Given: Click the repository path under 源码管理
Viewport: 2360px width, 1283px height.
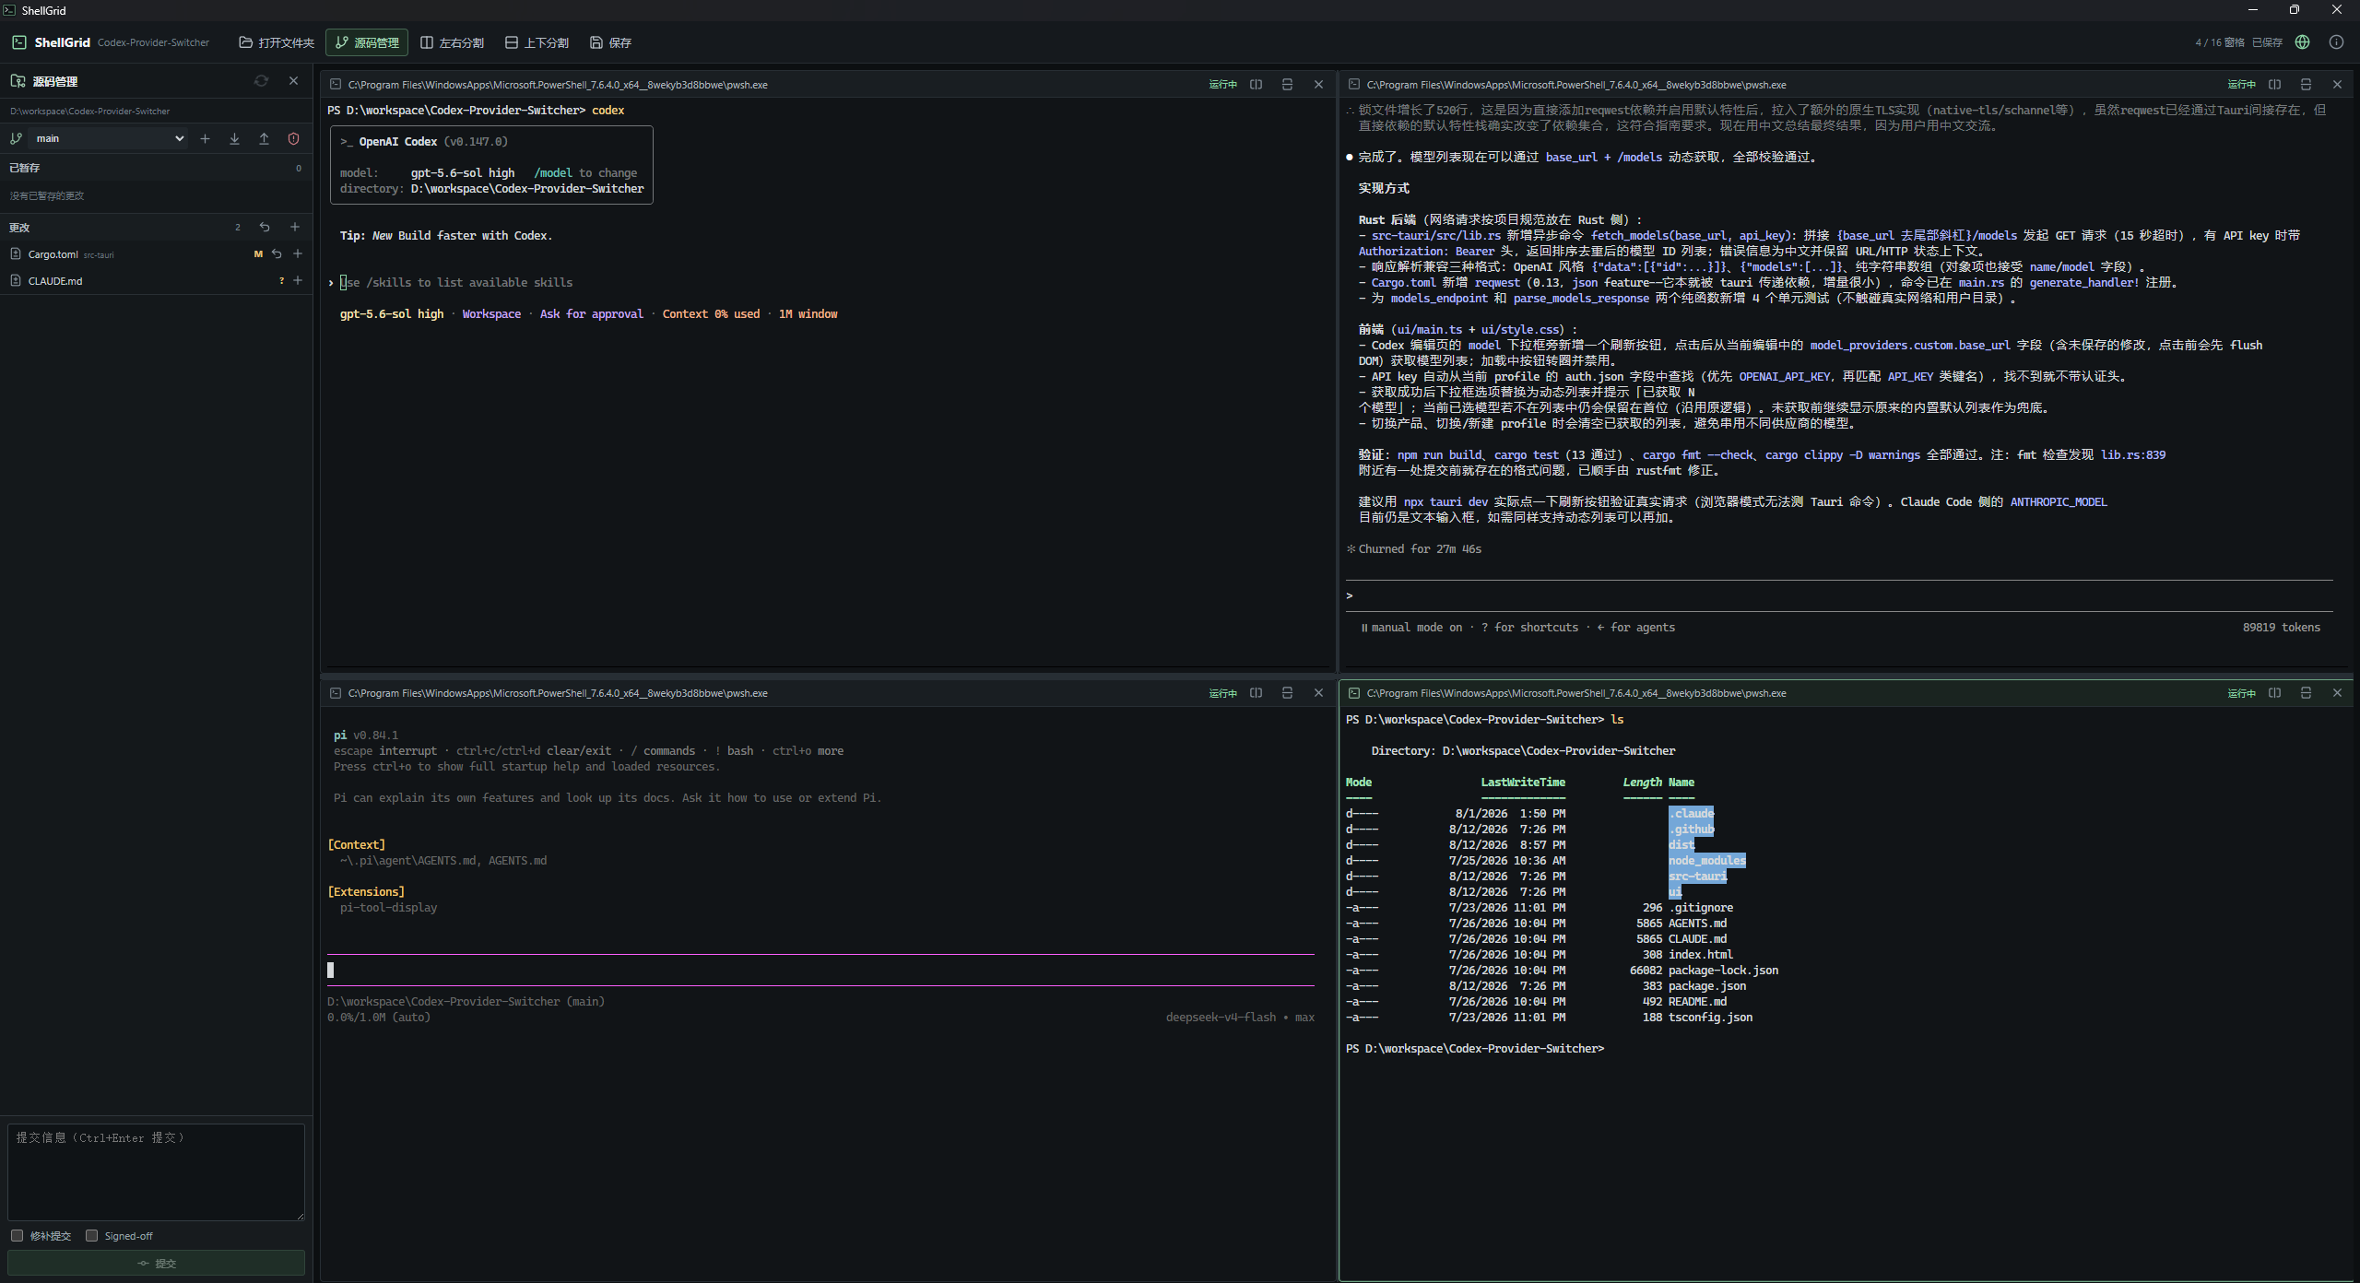Looking at the screenshot, I should [x=90, y=111].
